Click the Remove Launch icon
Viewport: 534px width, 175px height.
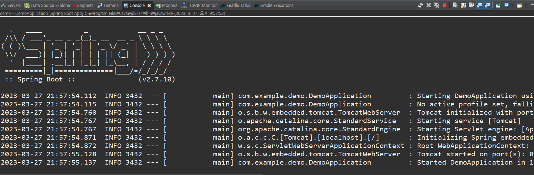429,5
